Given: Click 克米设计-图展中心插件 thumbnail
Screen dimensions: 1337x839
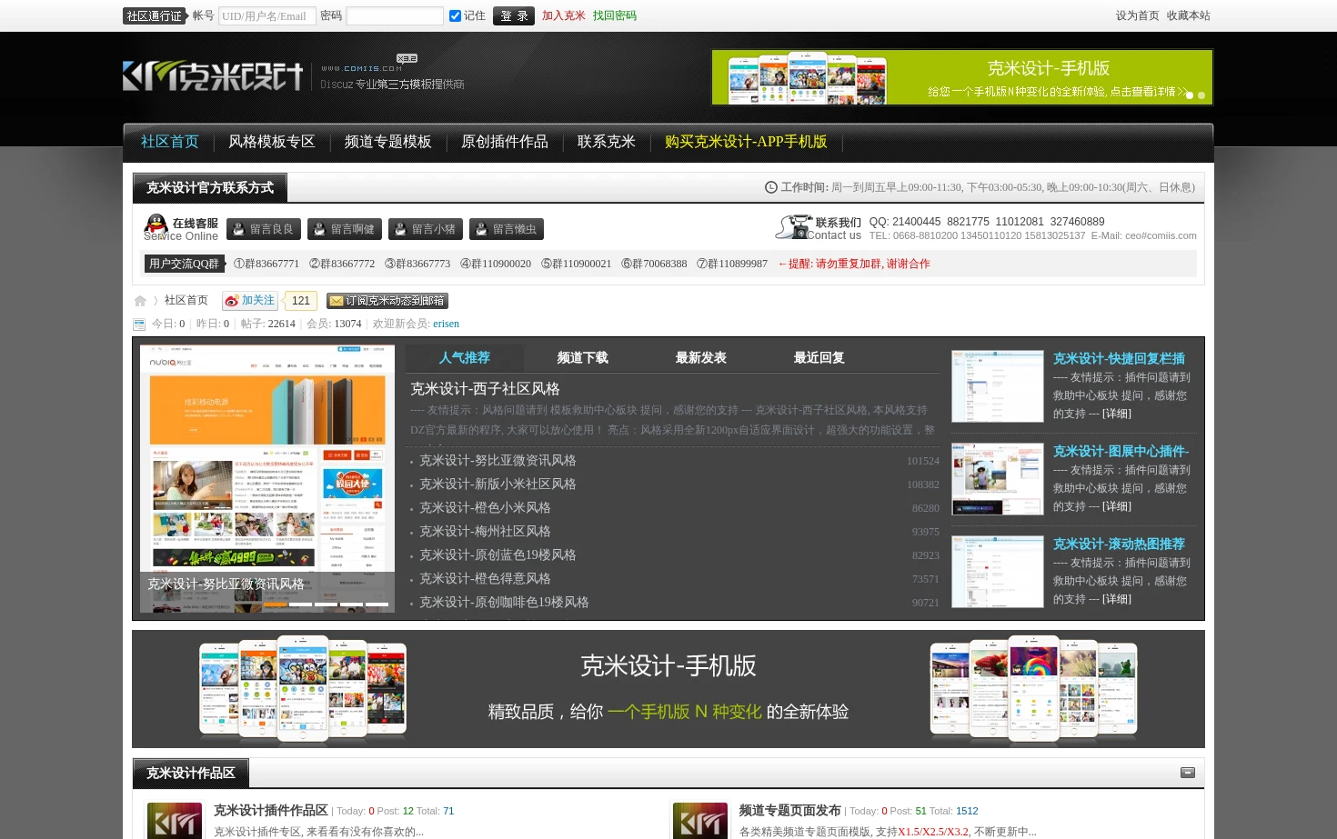Looking at the screenshot, I should point(998,479).
